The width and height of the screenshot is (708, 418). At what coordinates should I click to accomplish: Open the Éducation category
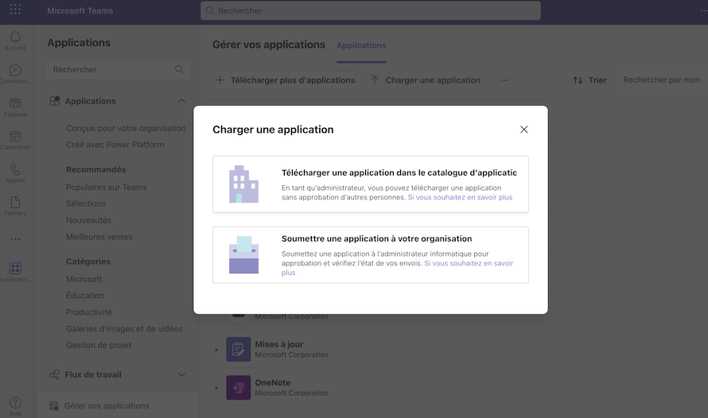85,296
